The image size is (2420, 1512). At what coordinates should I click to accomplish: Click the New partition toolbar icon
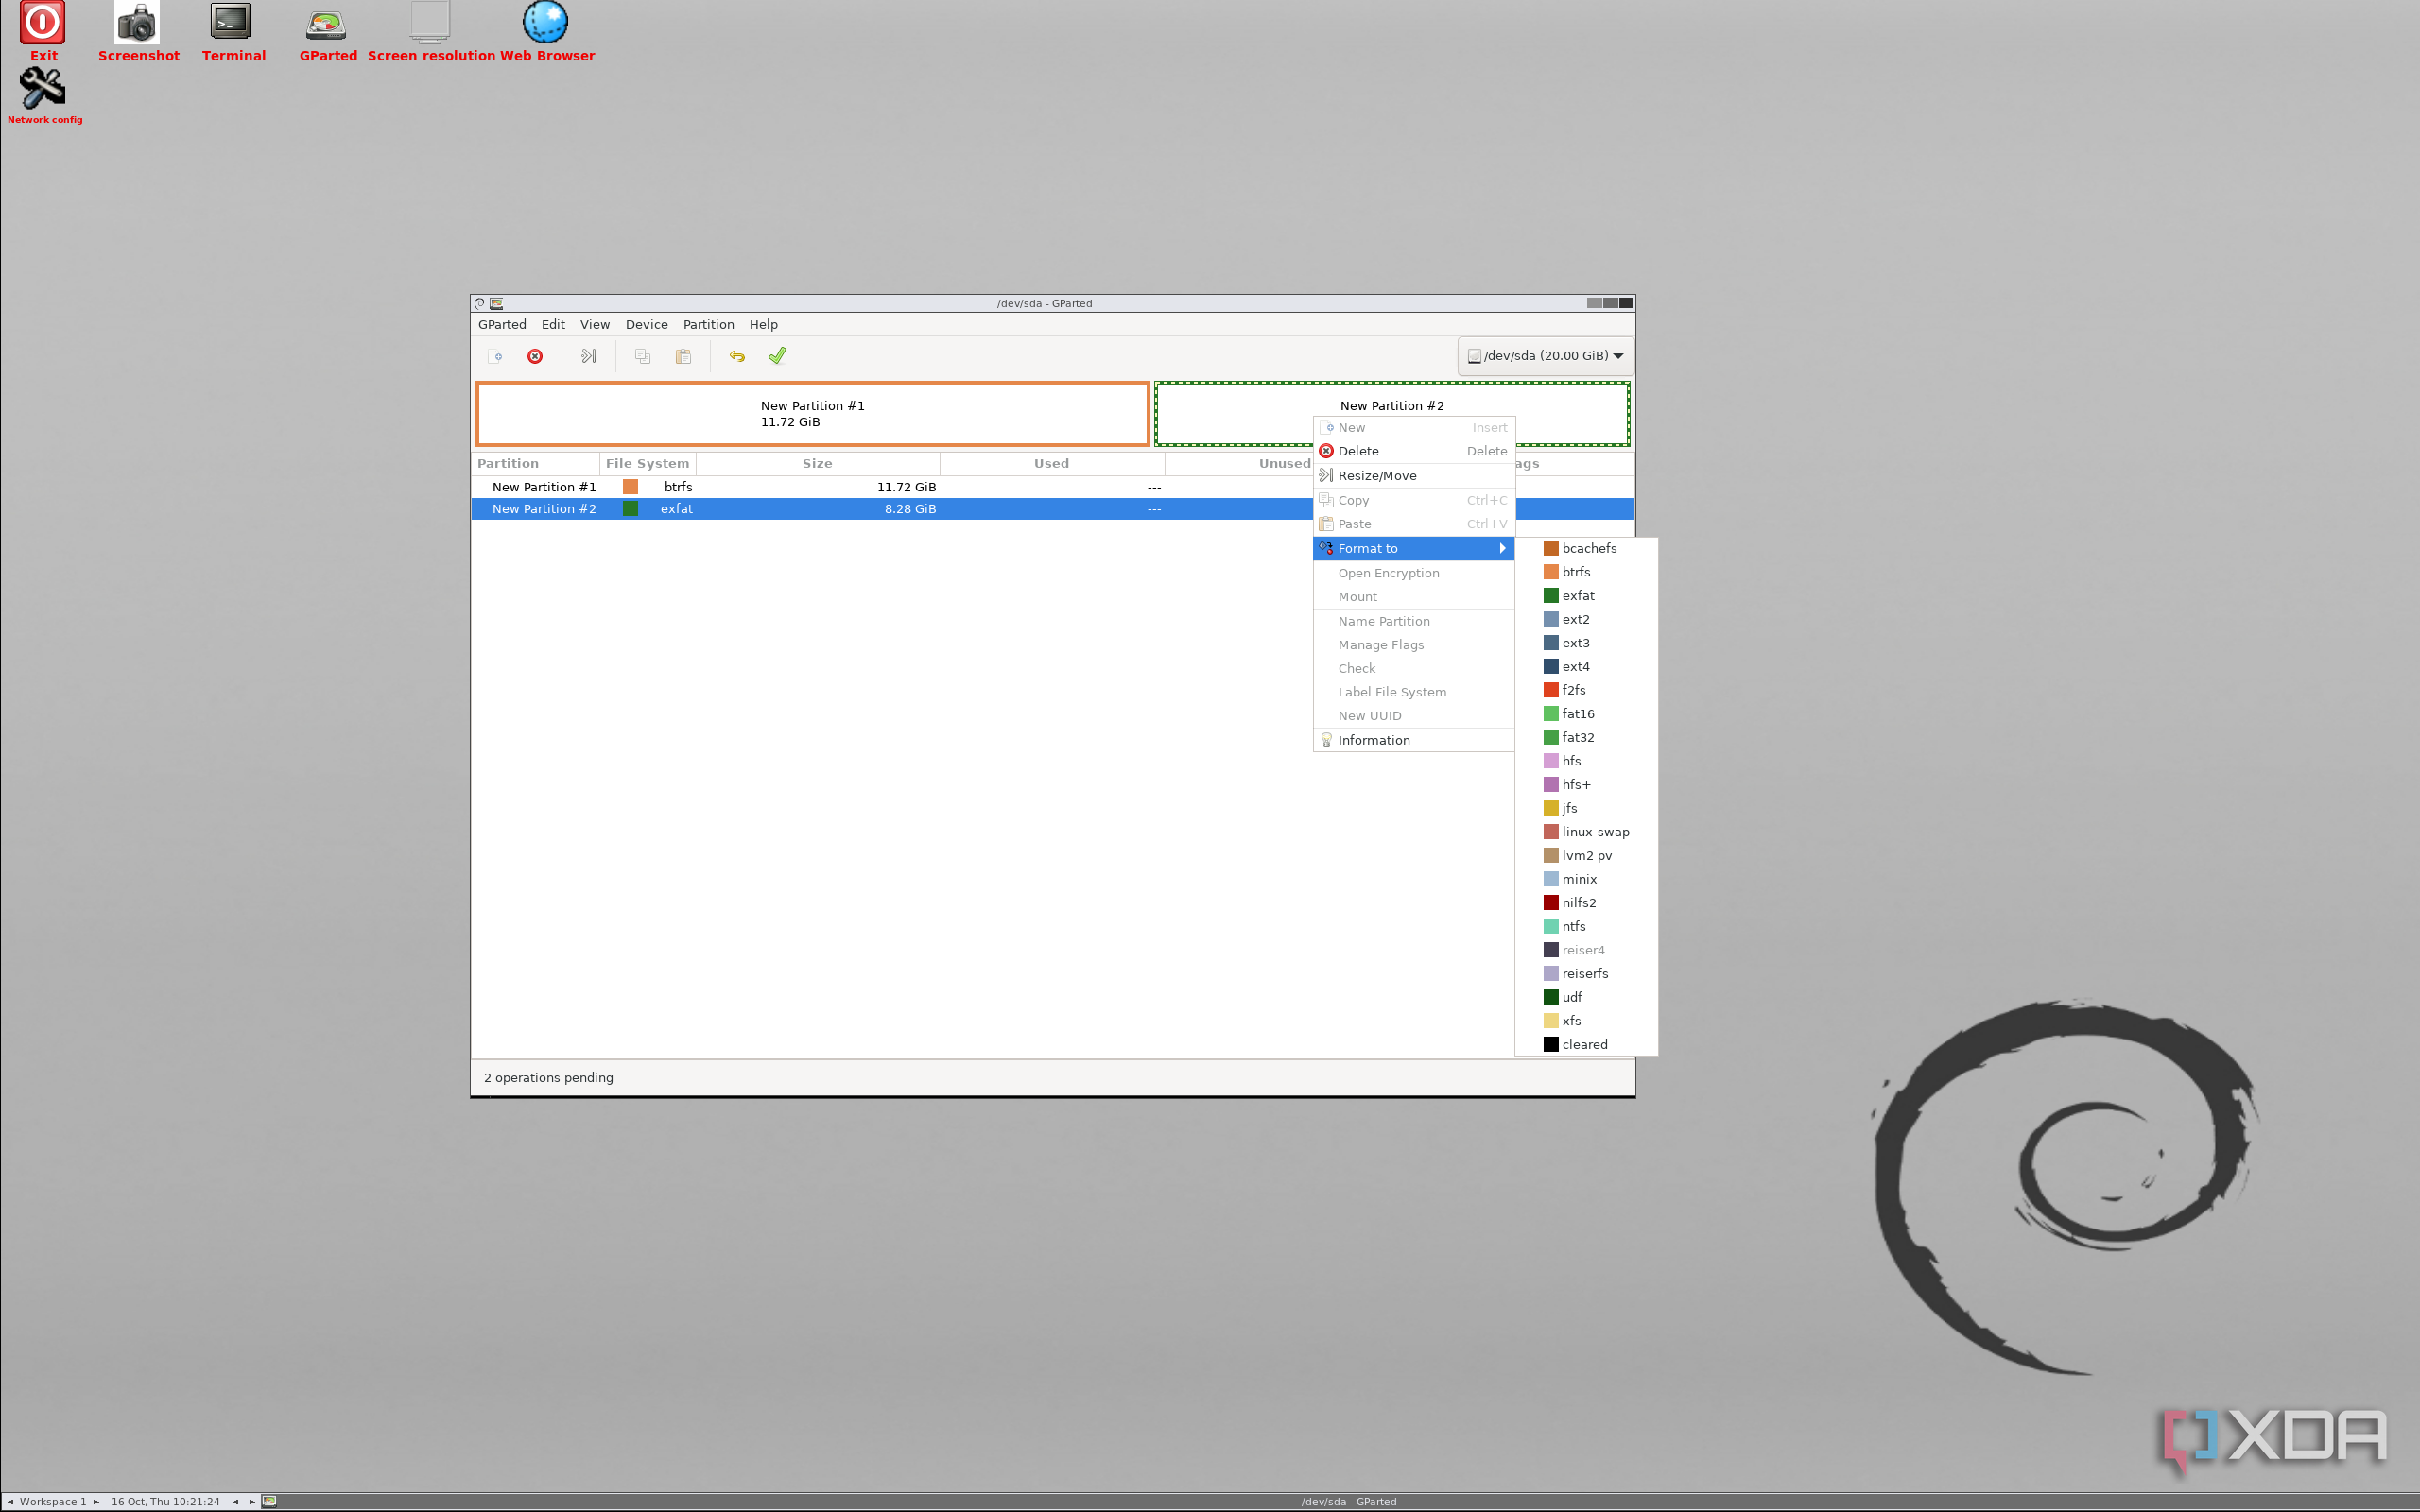click(x=495, y=356)
